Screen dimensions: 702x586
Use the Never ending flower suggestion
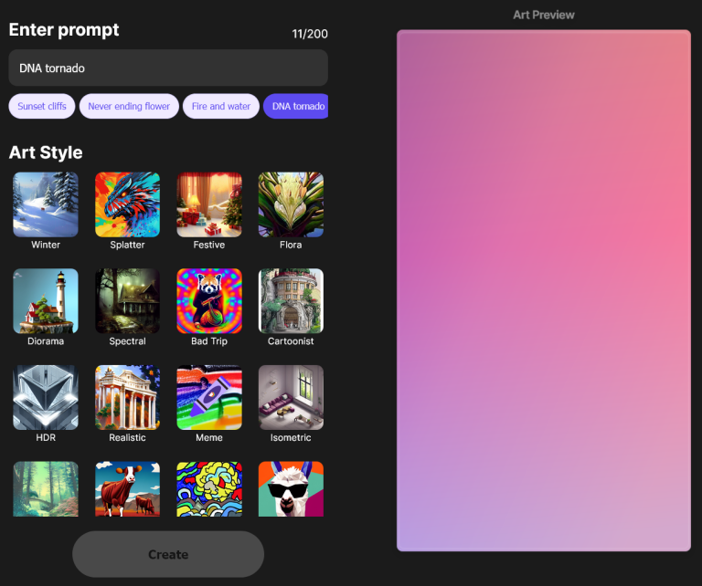click(x=129, y=107)
